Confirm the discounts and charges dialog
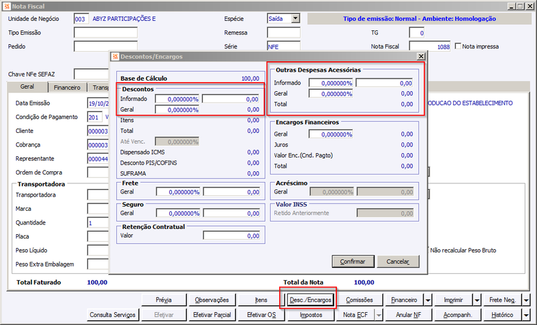The width and height of the screenshot is (537, 325). click(353, 262)
